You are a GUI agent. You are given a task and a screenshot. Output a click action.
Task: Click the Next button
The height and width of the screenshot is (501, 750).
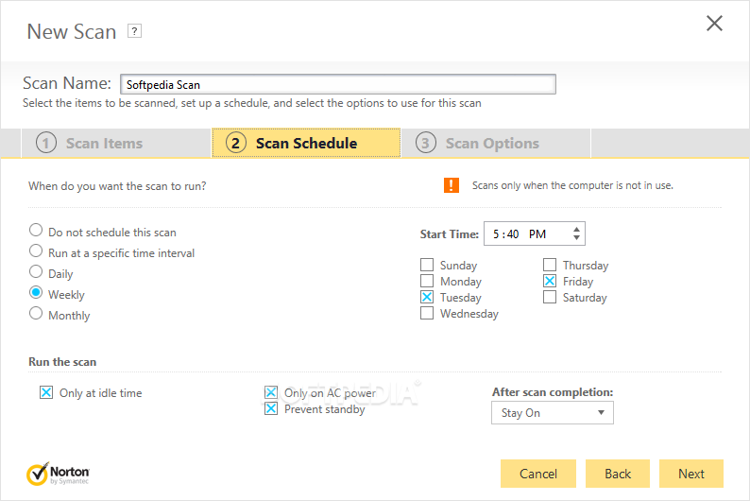coord(690,474)
